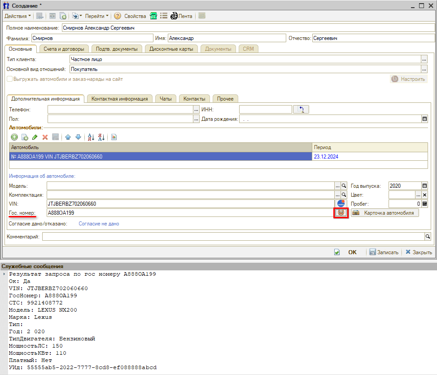Screen dimensions: 437x375
Task: Click message line 'Модель: LEXUS NX200'
Action: [43, 310]
